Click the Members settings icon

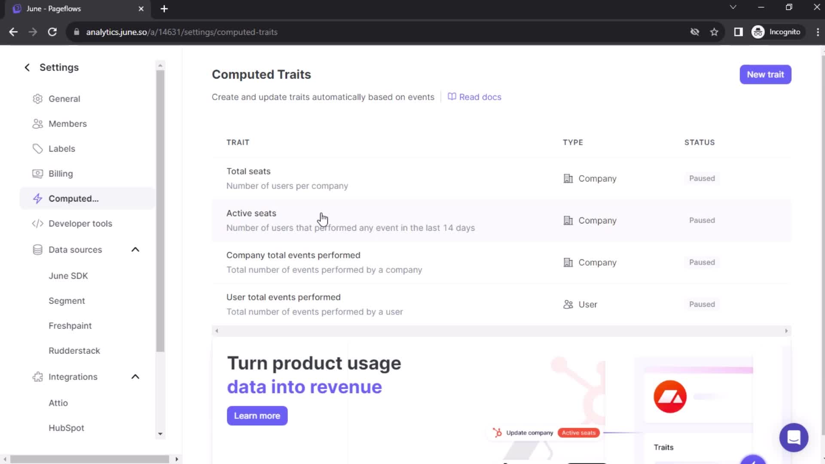coord(37,123)
